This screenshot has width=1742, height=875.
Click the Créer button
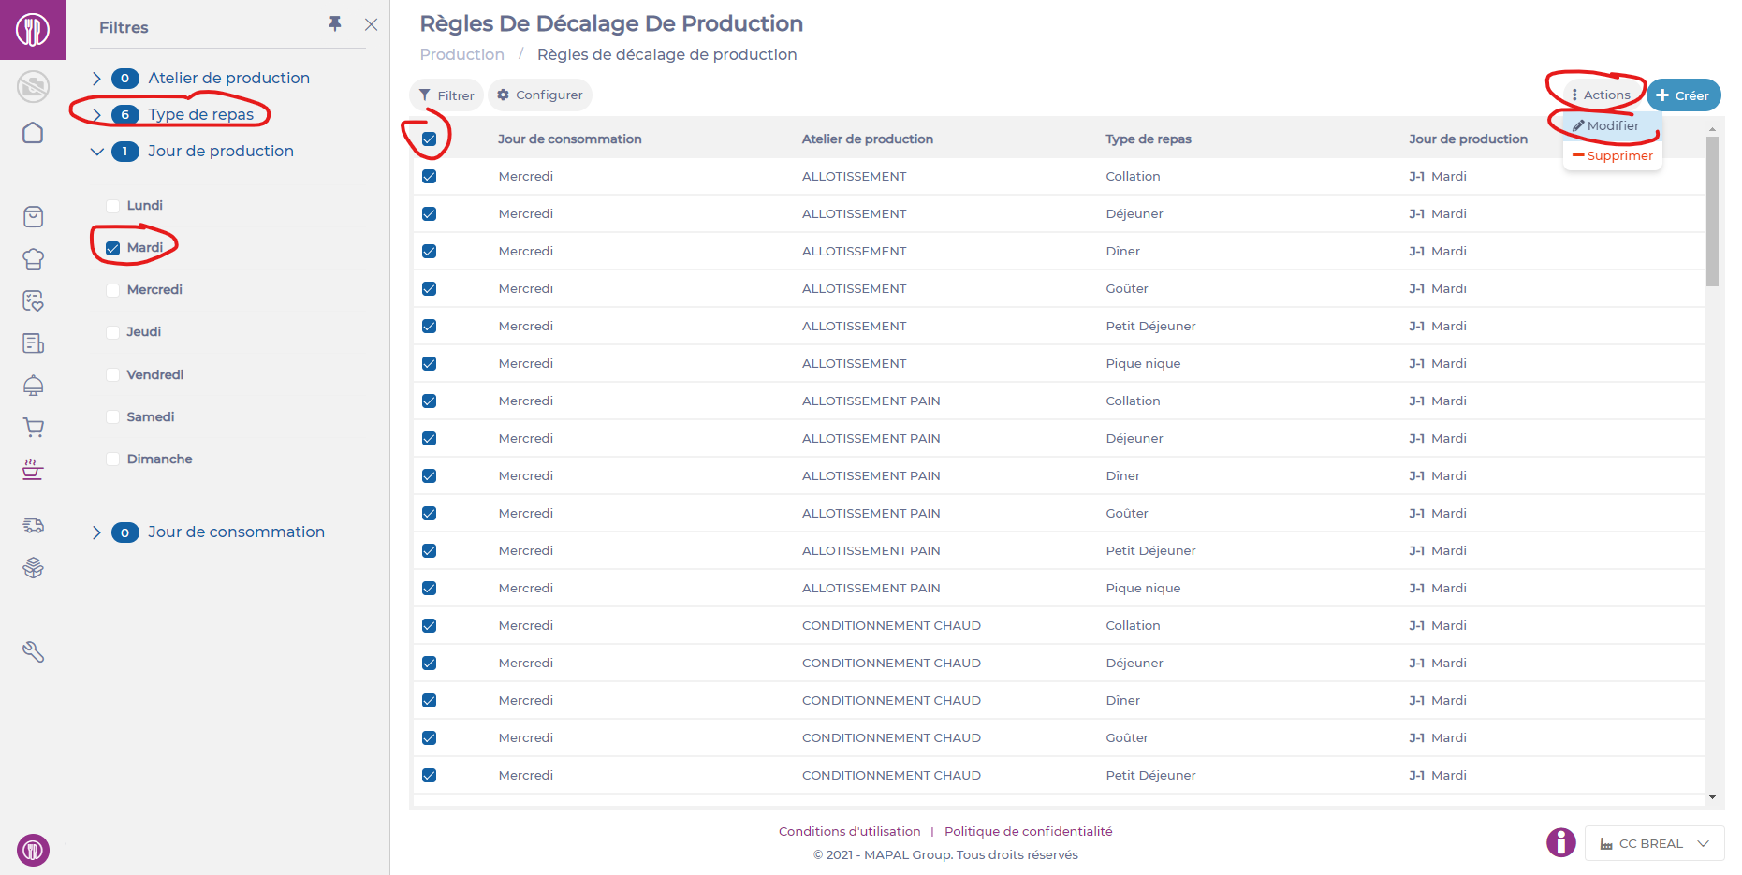tap(1683, 95)
